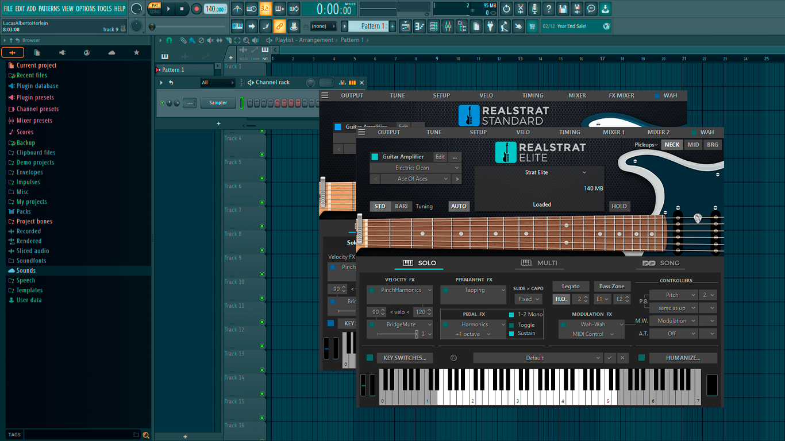Toggle the BridgeMute velocity FX checkbox
Image resolution: width=785 pixels, height=441 pixels.
pyautogui.click(x=372, y=325)
